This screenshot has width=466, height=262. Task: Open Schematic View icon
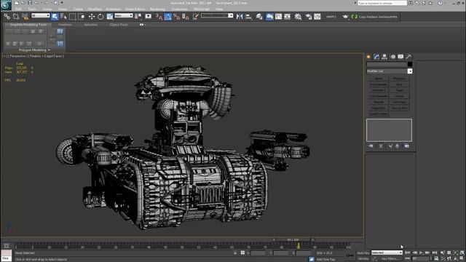288,17
